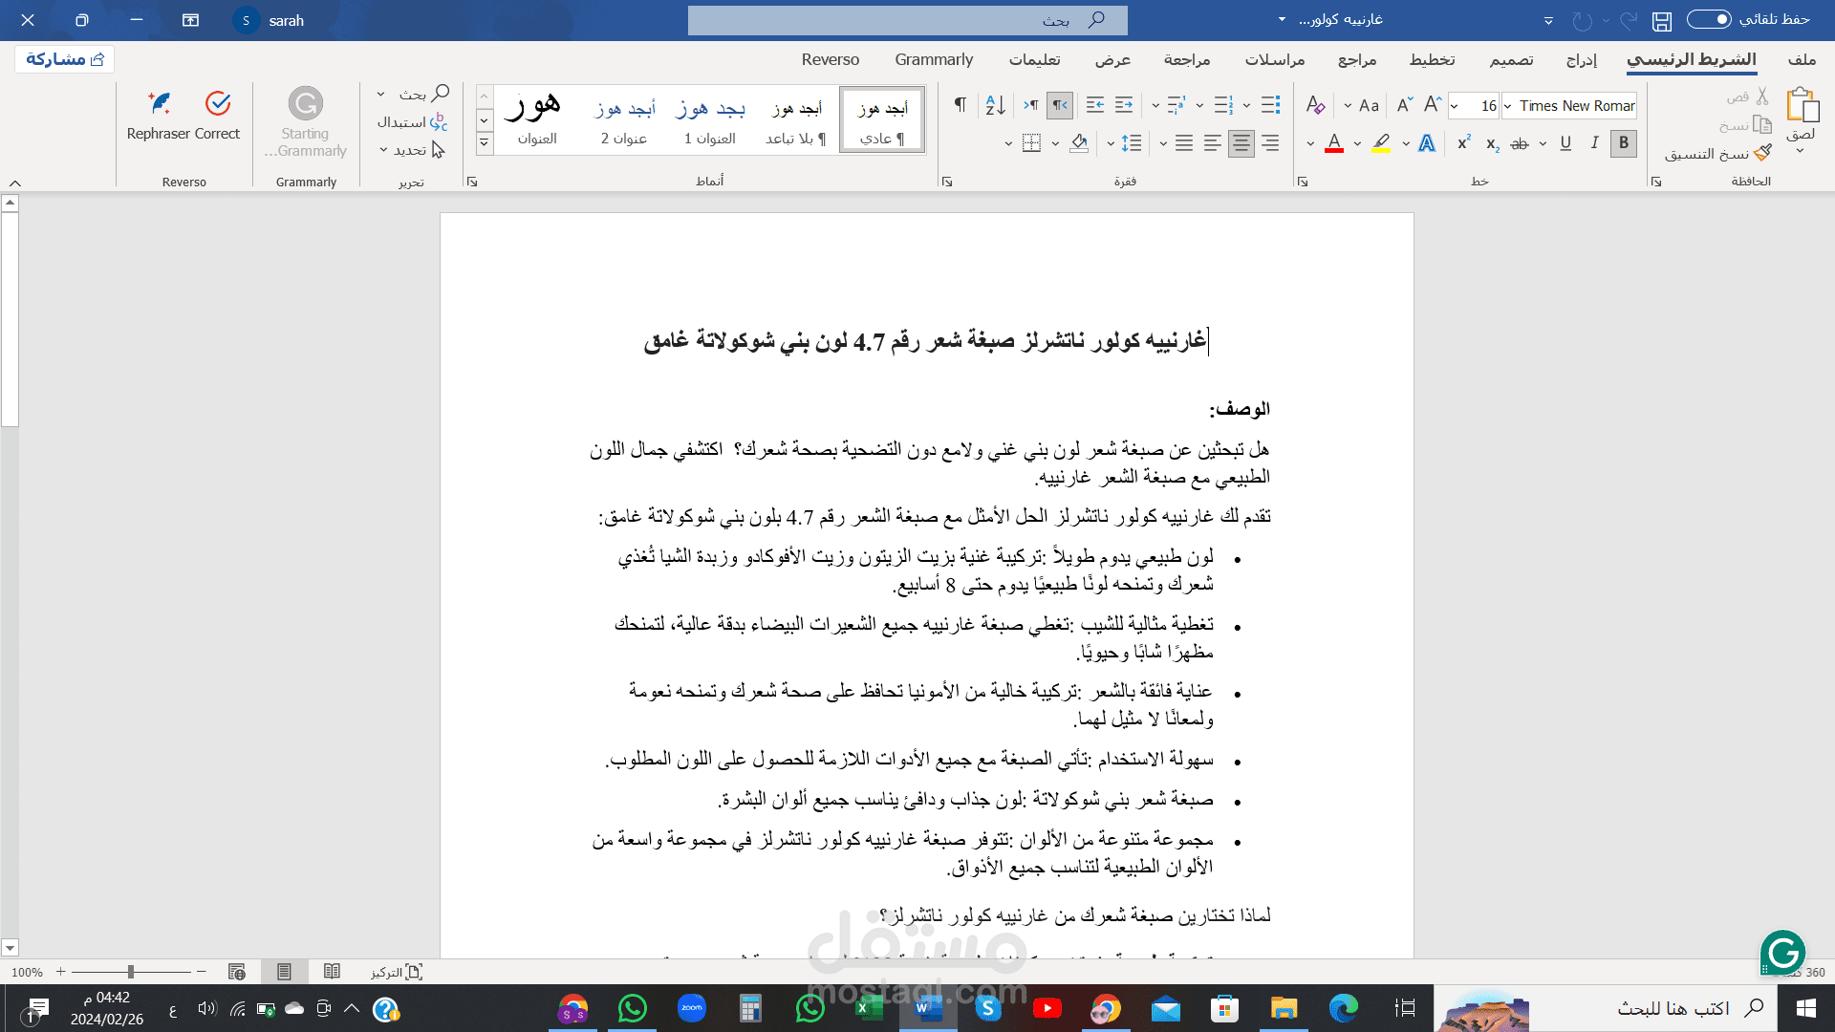The image size is (1835, 1032).
Task: Click the Shading paint bucket icon
Action: pyautogui.click(x=1079, y=143)
